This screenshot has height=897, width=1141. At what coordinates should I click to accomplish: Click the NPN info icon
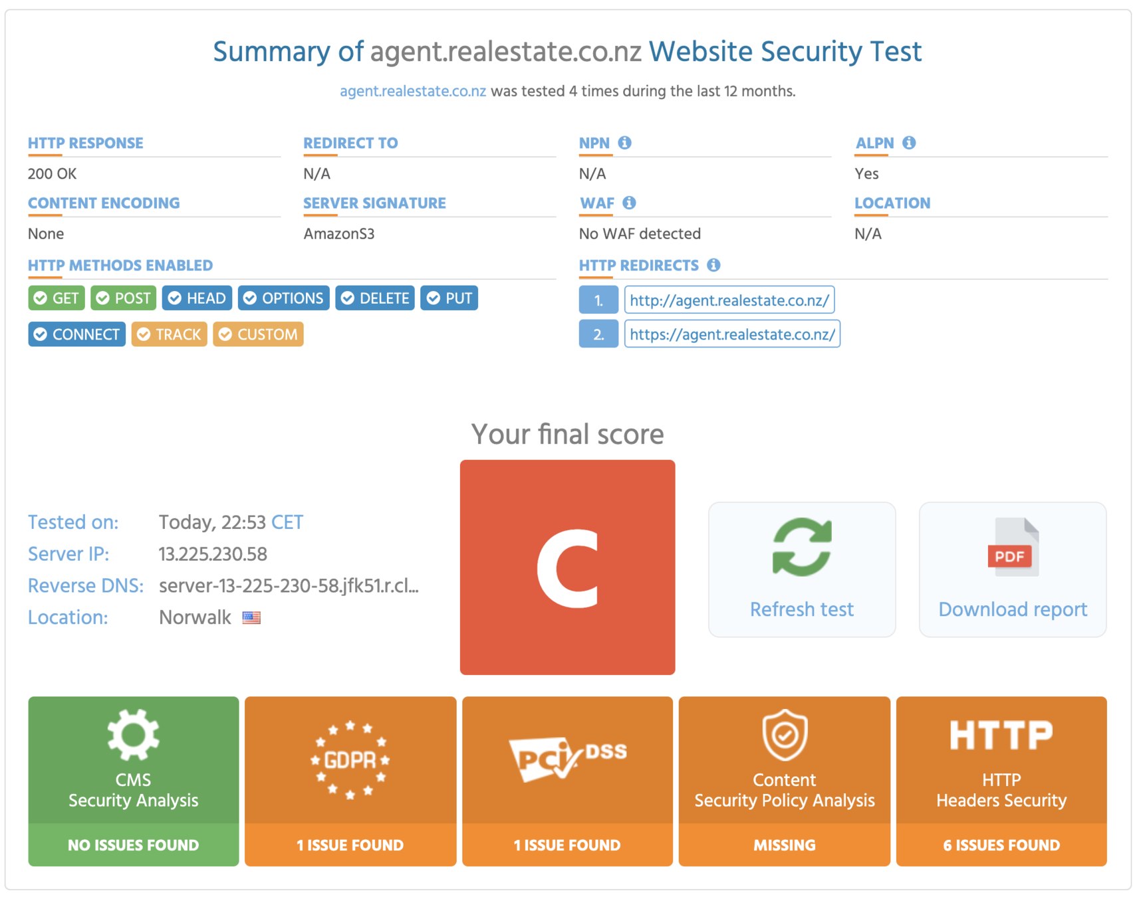624,143
